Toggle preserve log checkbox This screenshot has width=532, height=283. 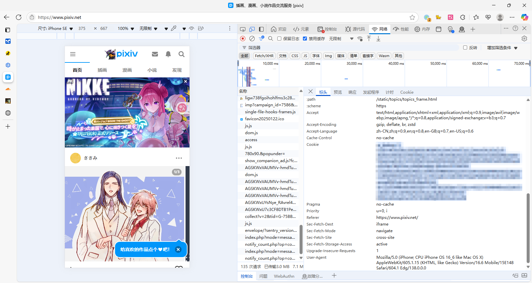click(x=279, y=39)
